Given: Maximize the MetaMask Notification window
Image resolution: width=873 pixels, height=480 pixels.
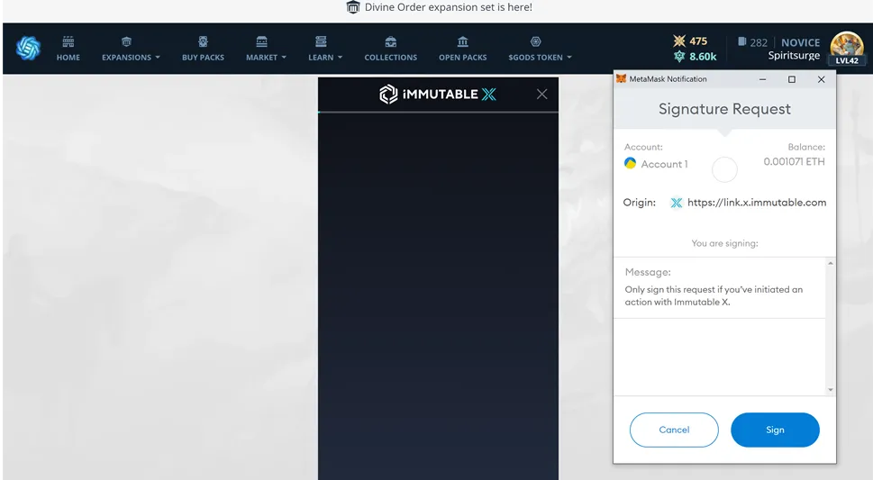Looking at the screenshot, I should [x=792, y=79].
